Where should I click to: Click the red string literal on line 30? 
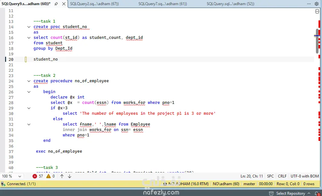pos(148,113)
